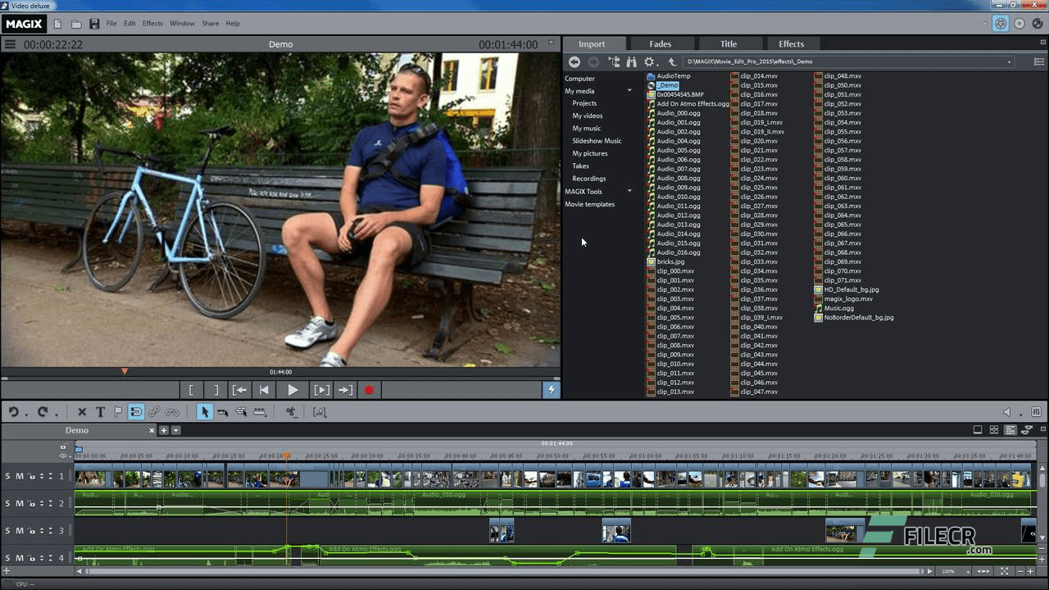Start playback with the Play button

[x=293, y=389]
